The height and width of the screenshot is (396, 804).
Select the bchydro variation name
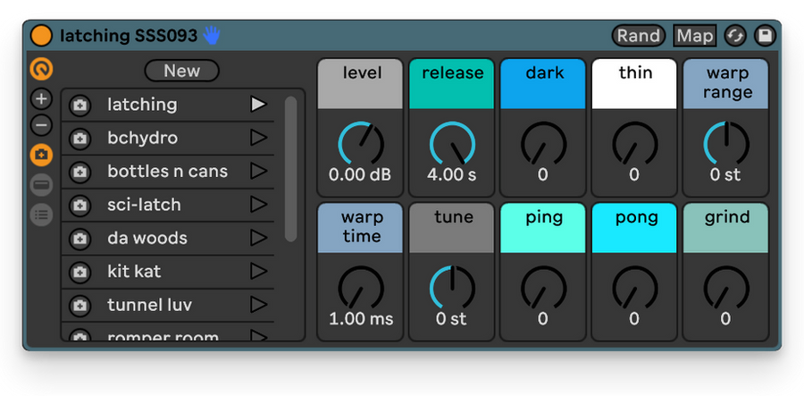click(143, 138)
